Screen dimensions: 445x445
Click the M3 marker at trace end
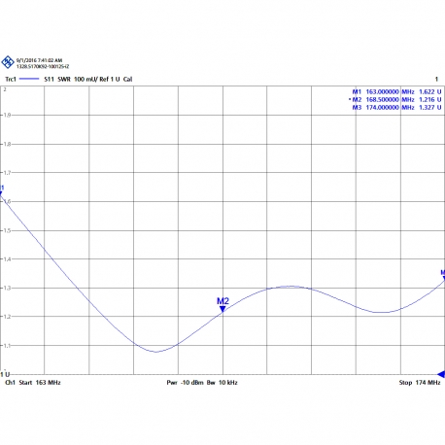tap(443, 275)
